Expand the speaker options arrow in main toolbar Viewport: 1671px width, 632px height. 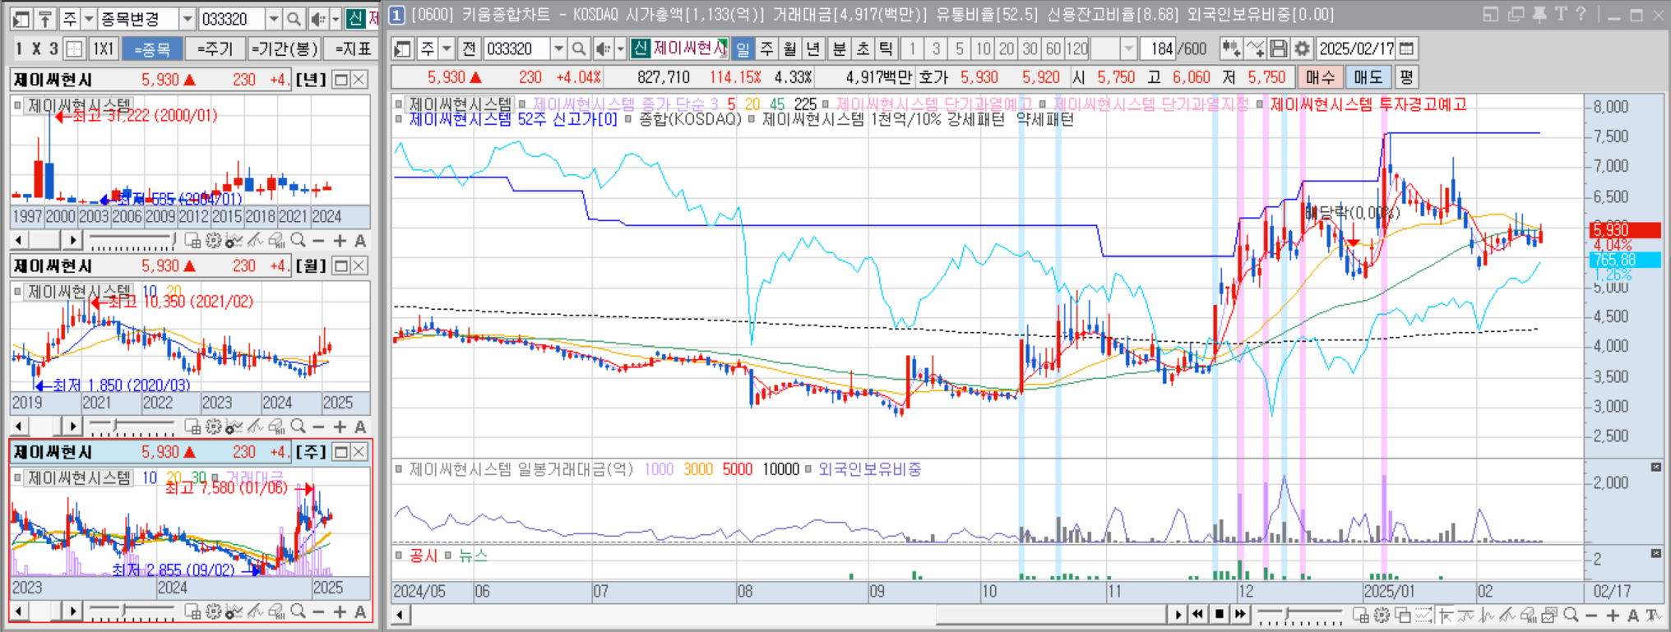621,48
